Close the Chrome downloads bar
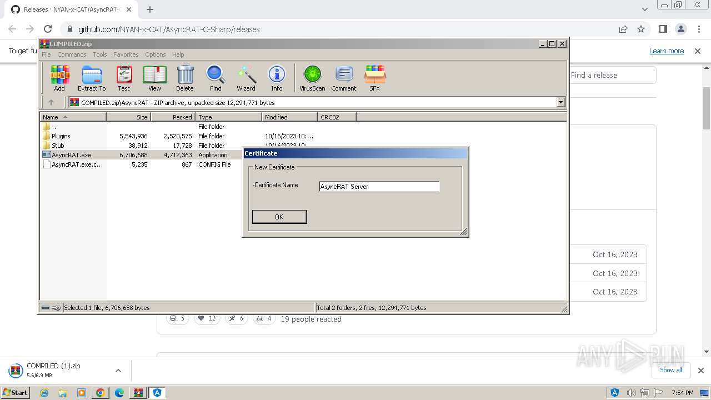The width and height of the screenshot is (711, 400). pyautogui.click(x=701, y=371)
